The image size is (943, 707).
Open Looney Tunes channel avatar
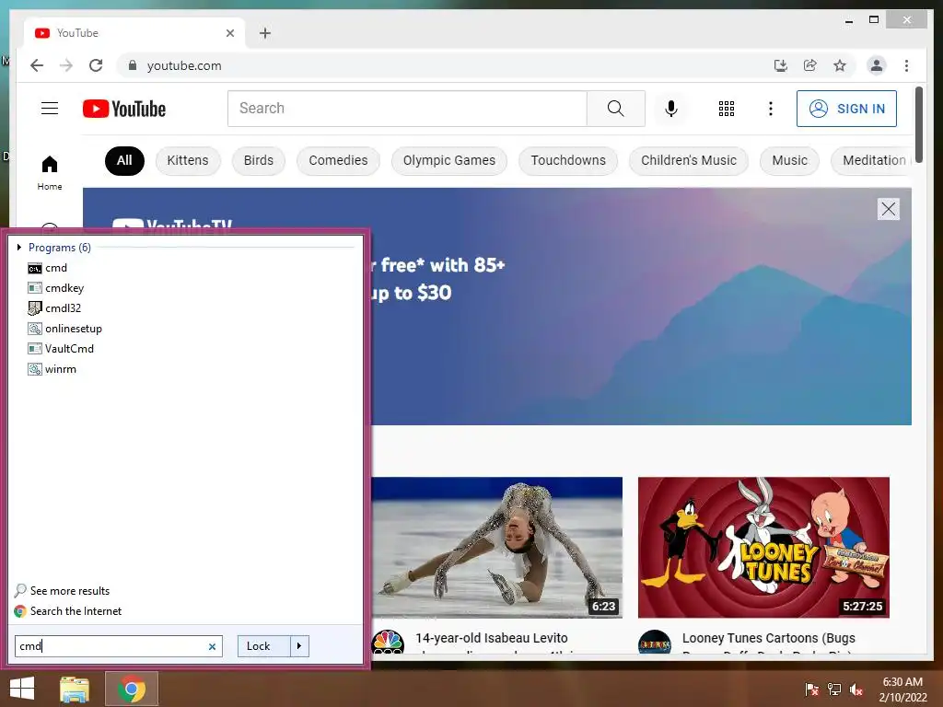point(655,642)
